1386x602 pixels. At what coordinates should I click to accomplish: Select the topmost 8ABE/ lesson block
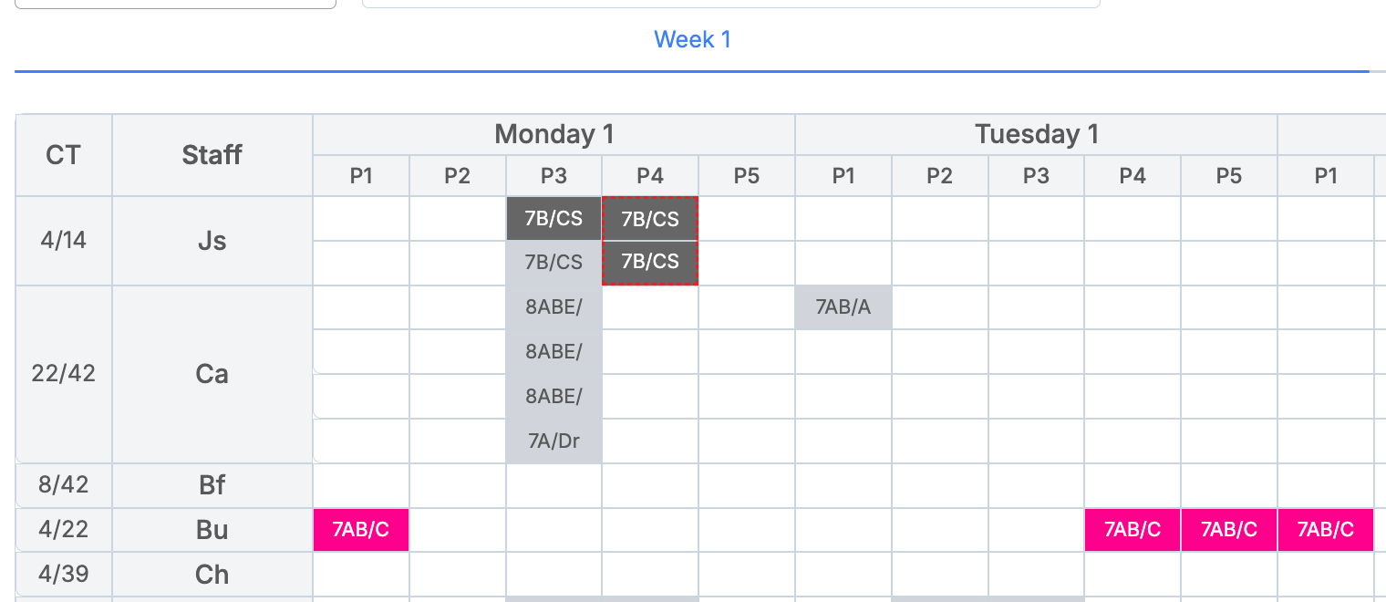(x=553, y=307)
